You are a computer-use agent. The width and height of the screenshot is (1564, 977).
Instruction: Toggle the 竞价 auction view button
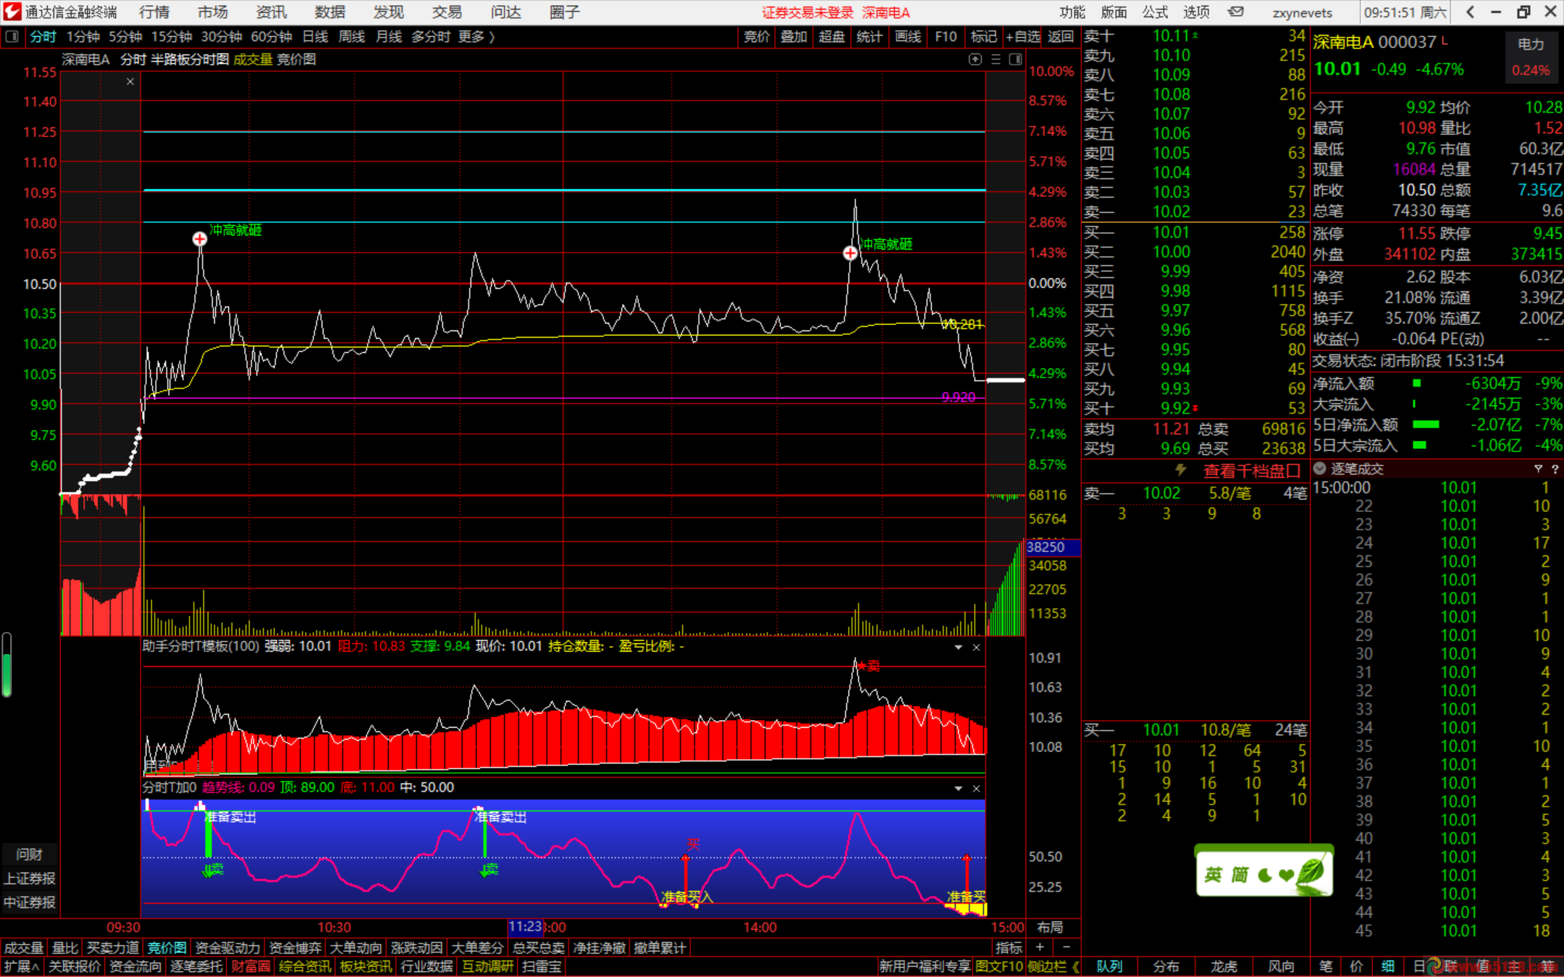tap(757, 37)
